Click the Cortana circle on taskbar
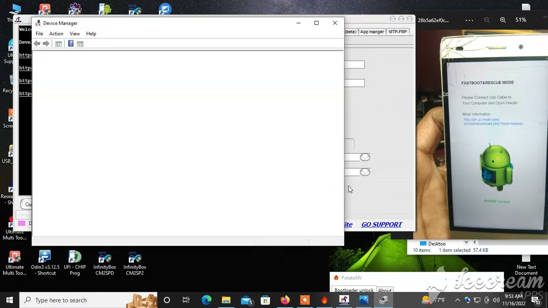 (x=167, y=300)
